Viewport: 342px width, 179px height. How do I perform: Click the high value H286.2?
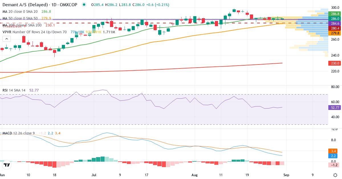111,5
